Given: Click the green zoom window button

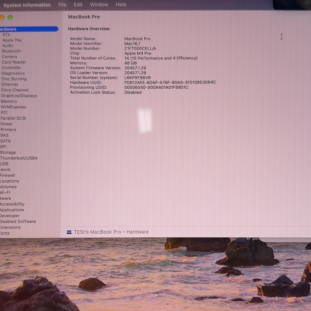Looking at the screenshot, I should coord(10,17).
